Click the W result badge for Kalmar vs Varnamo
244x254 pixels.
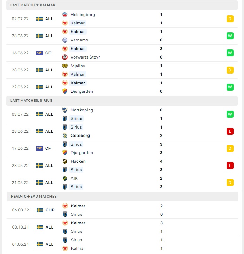tap(230, 36)
